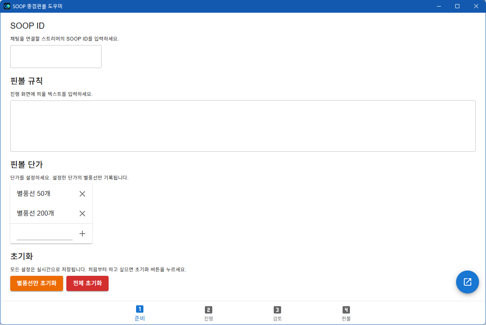
Task: Select the 핀볼 tab
Action: pyautogui.click(x=346, y=313)
